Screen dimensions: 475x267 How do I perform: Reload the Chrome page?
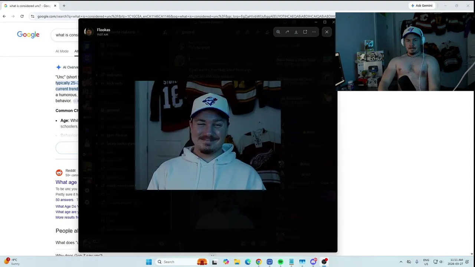pyautogui.click(x=22, y=16)
